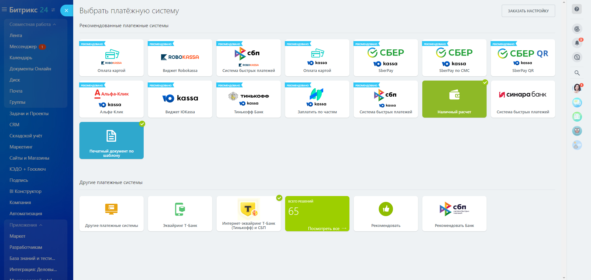This screenshot has width=591, height=280.
Task: Open Печатный документ по шаблону tile
Action: pyautogui.click(x=112, y=140)
